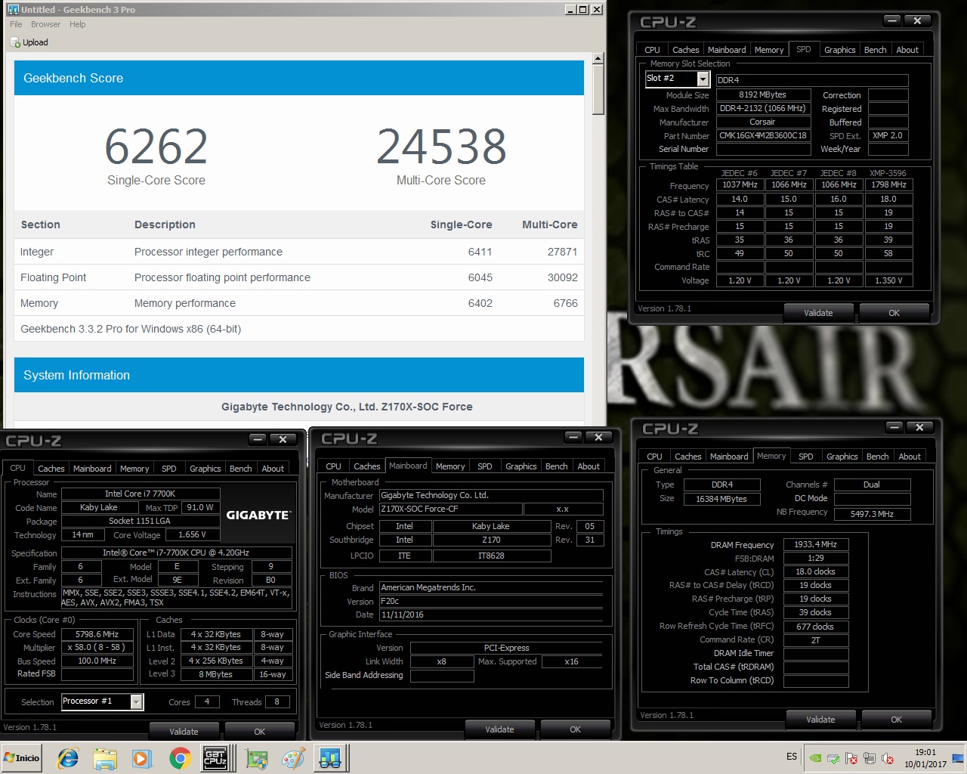Click the safely remove hardware tray icon
Viewport: 967px width, 774px height.
(833, 758)
